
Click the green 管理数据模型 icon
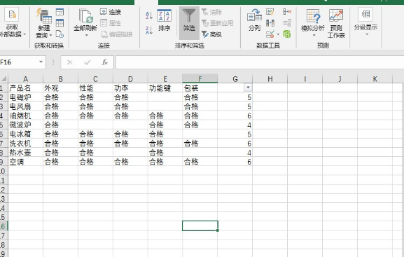(287, 34)
